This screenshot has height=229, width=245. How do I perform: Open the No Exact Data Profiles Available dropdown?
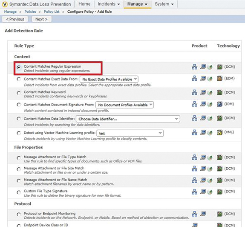click(109, 79)
